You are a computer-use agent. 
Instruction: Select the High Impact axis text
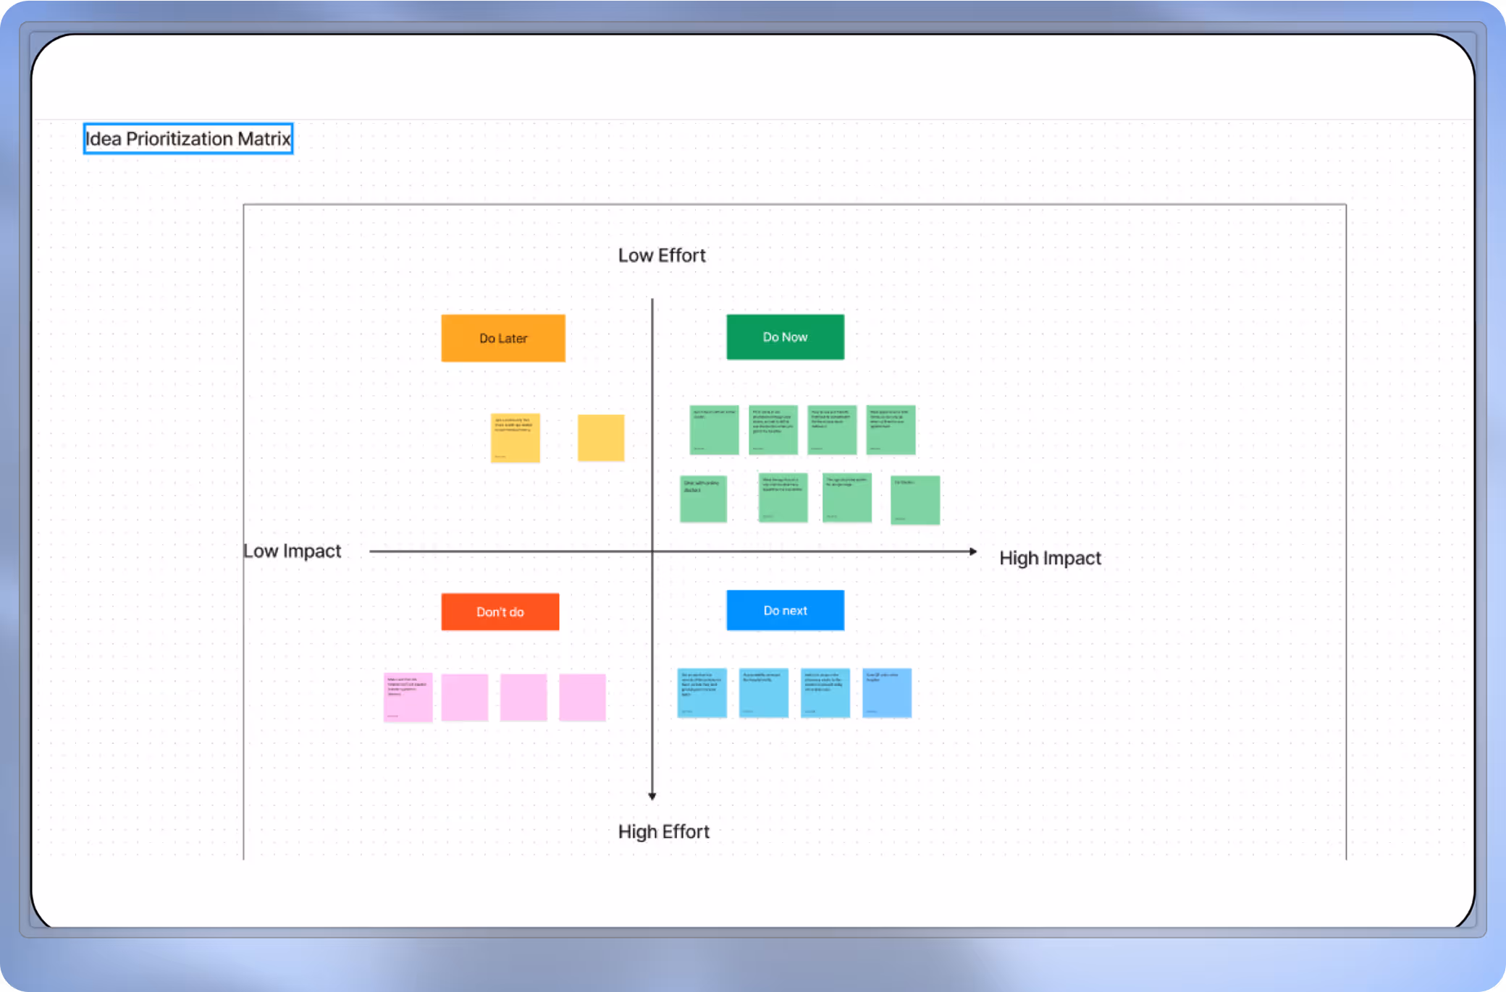pos(1050,558)
